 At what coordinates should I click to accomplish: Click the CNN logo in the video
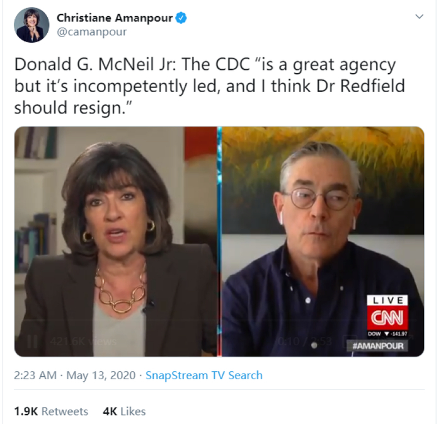[x=387, y=318]
